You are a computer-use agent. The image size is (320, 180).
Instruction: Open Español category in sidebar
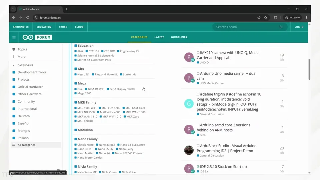click(23, 123)
